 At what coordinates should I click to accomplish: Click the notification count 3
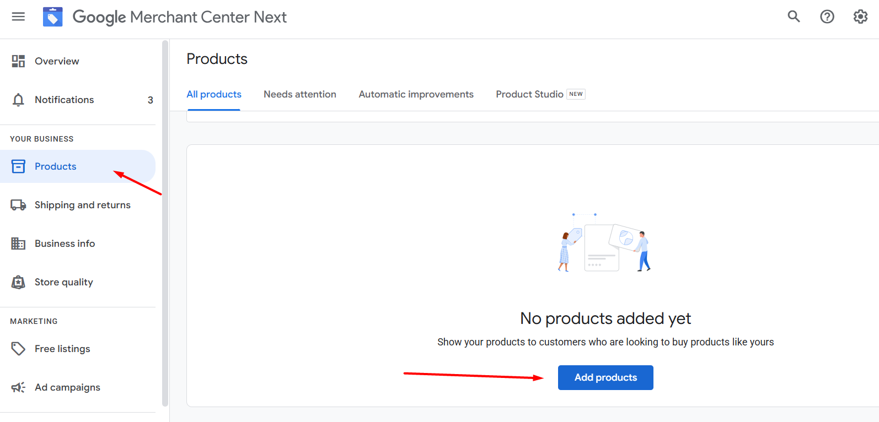[150, 100]
